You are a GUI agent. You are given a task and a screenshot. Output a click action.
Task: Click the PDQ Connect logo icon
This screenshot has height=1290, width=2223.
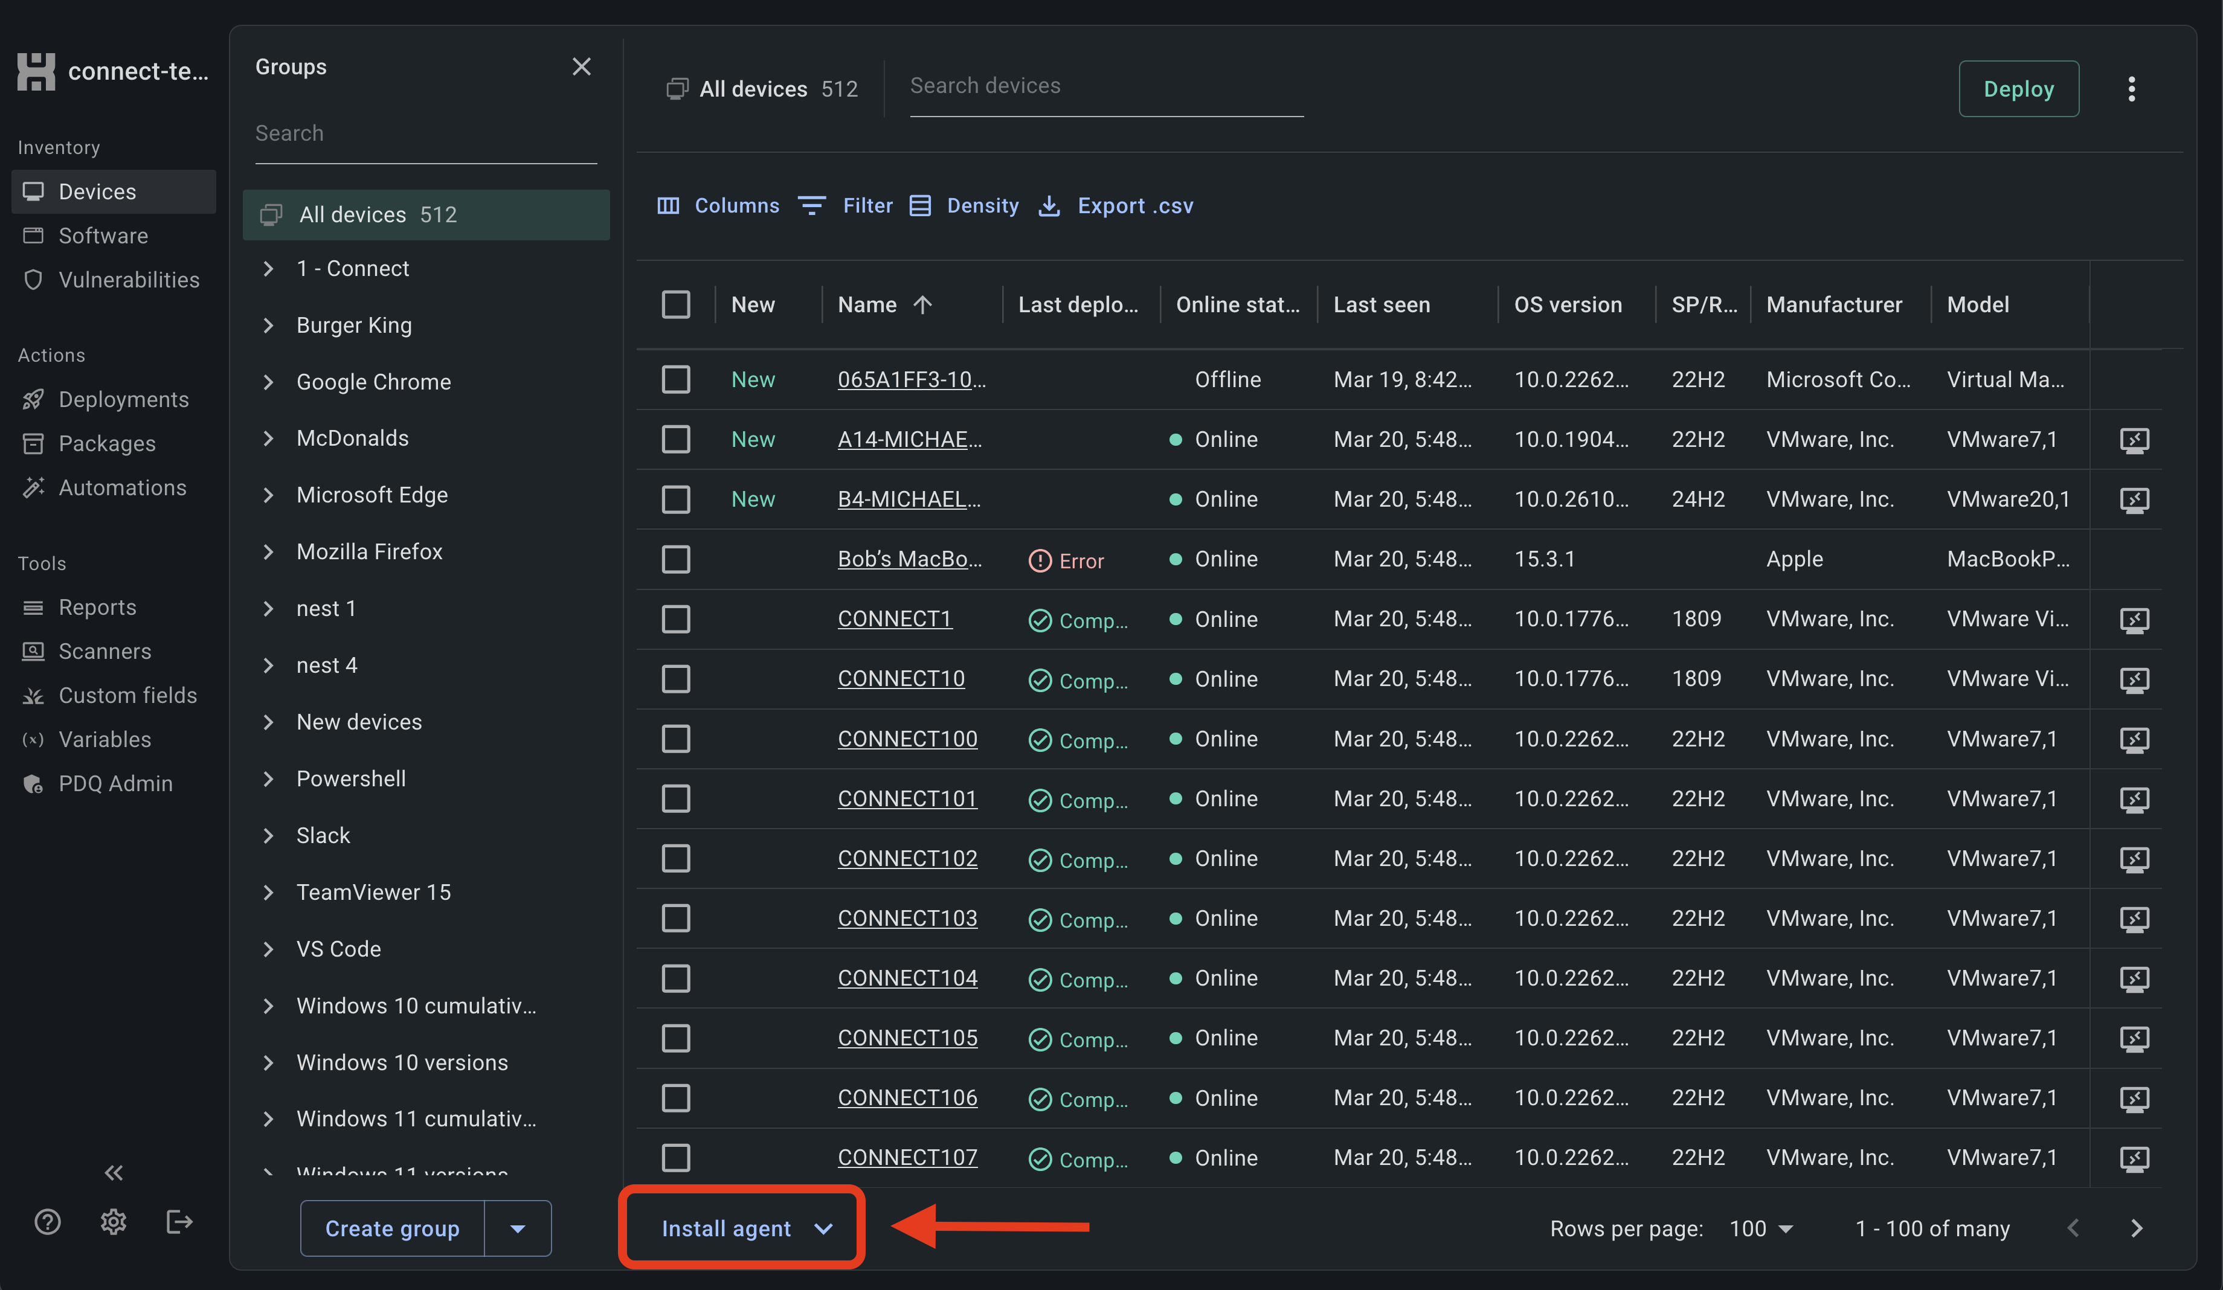tap(36, 71)
